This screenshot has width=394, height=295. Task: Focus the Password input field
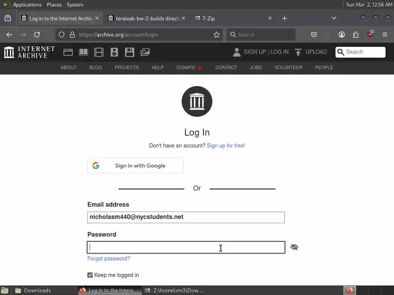[186, 247]
